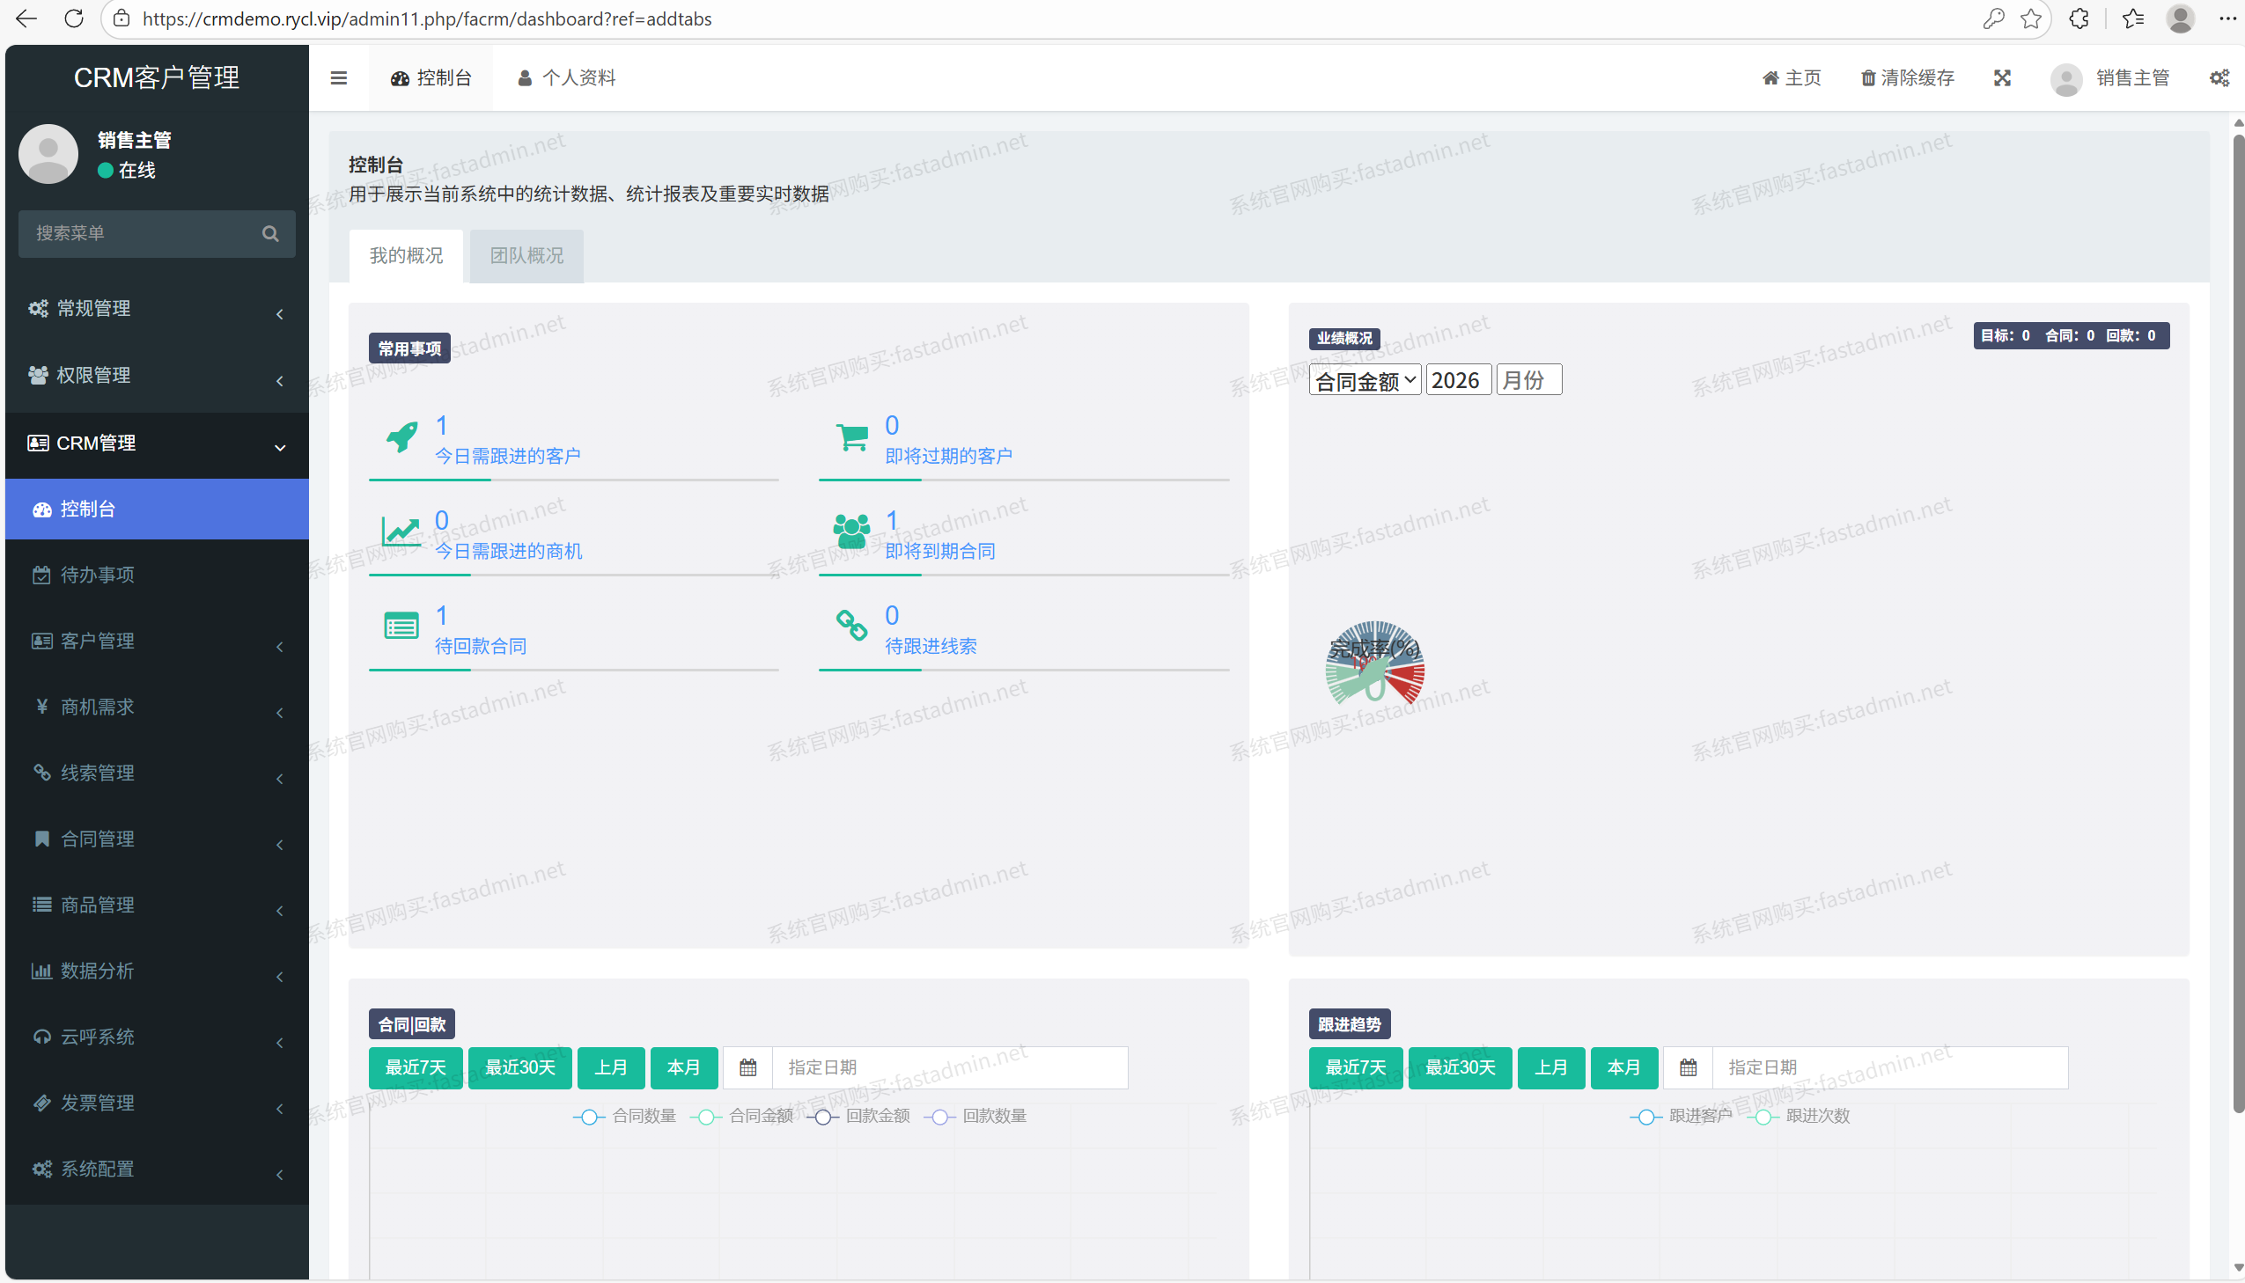Click the settings gear icon top right

tap(2219, 77)
